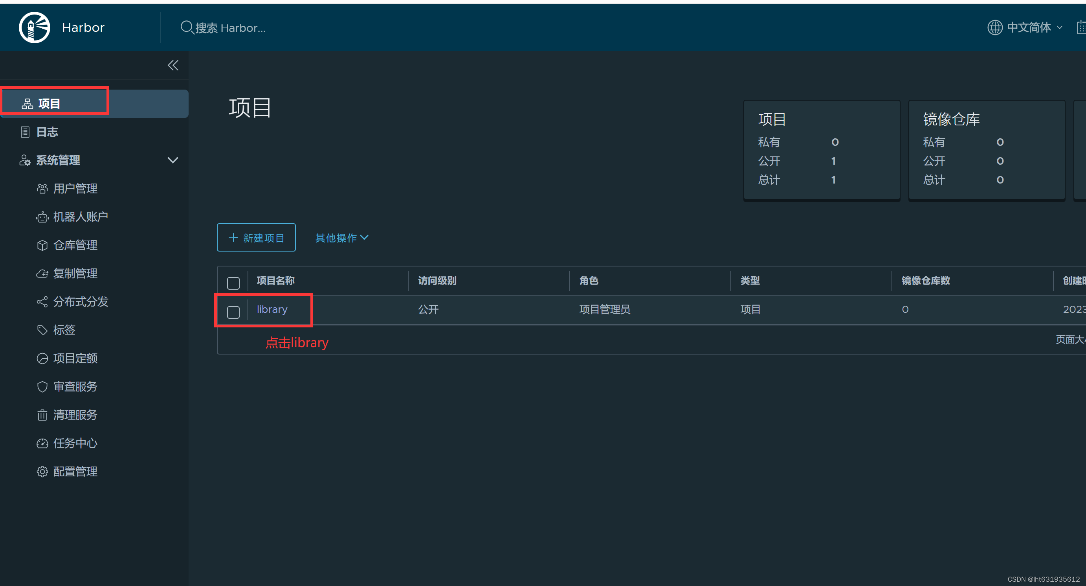Image resolution: width=1086 pixels, height=586 pixels.
Task: Click the 新建项目 button
Action: (x=256, y=237)
